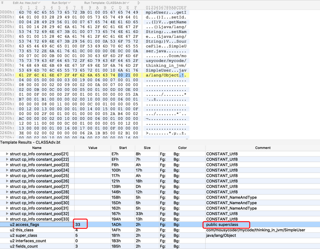
Task: Sort by the Size column header
Action: [x=147, y=148]
